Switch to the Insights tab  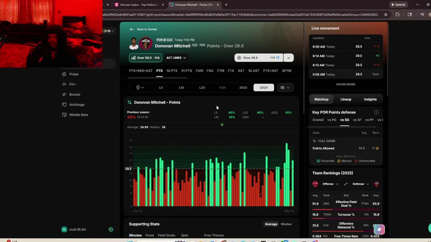click(370, 99)
